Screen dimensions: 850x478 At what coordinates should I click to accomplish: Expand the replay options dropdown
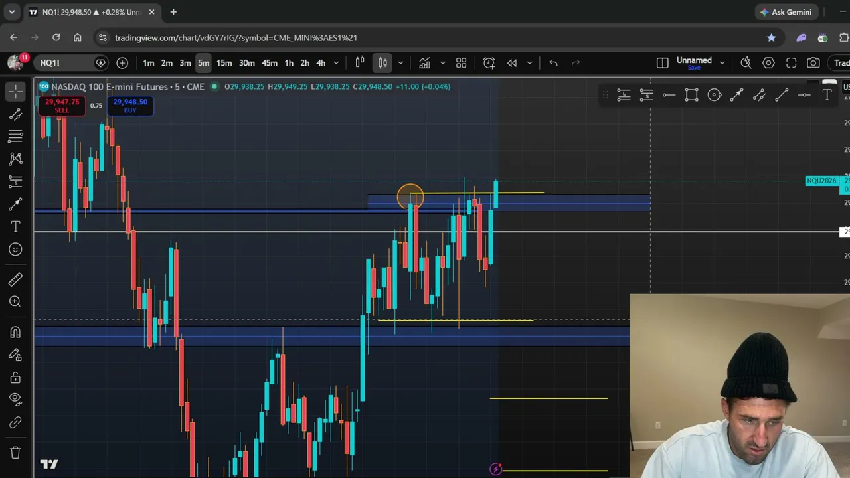[x=529, y=63]
